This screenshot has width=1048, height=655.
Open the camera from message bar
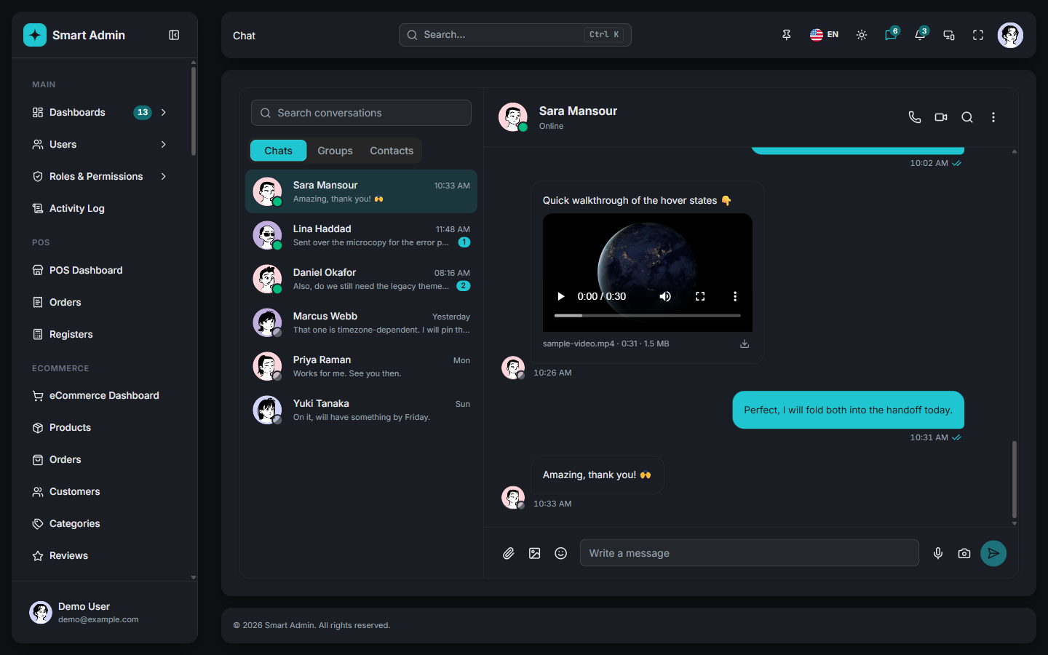(x=964, y=553)
